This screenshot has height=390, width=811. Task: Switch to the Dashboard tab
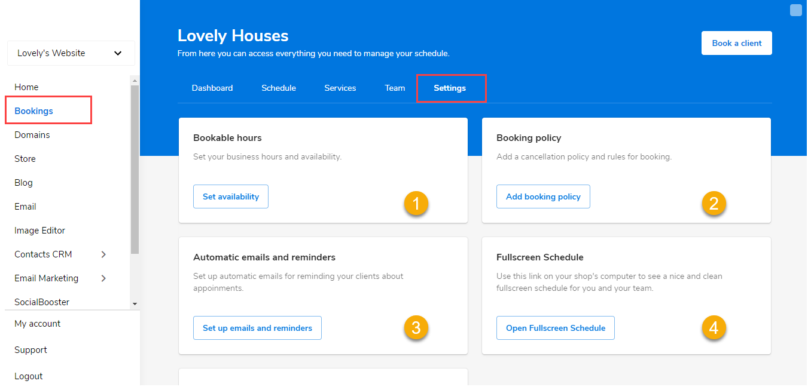click(x=212, y=88)
